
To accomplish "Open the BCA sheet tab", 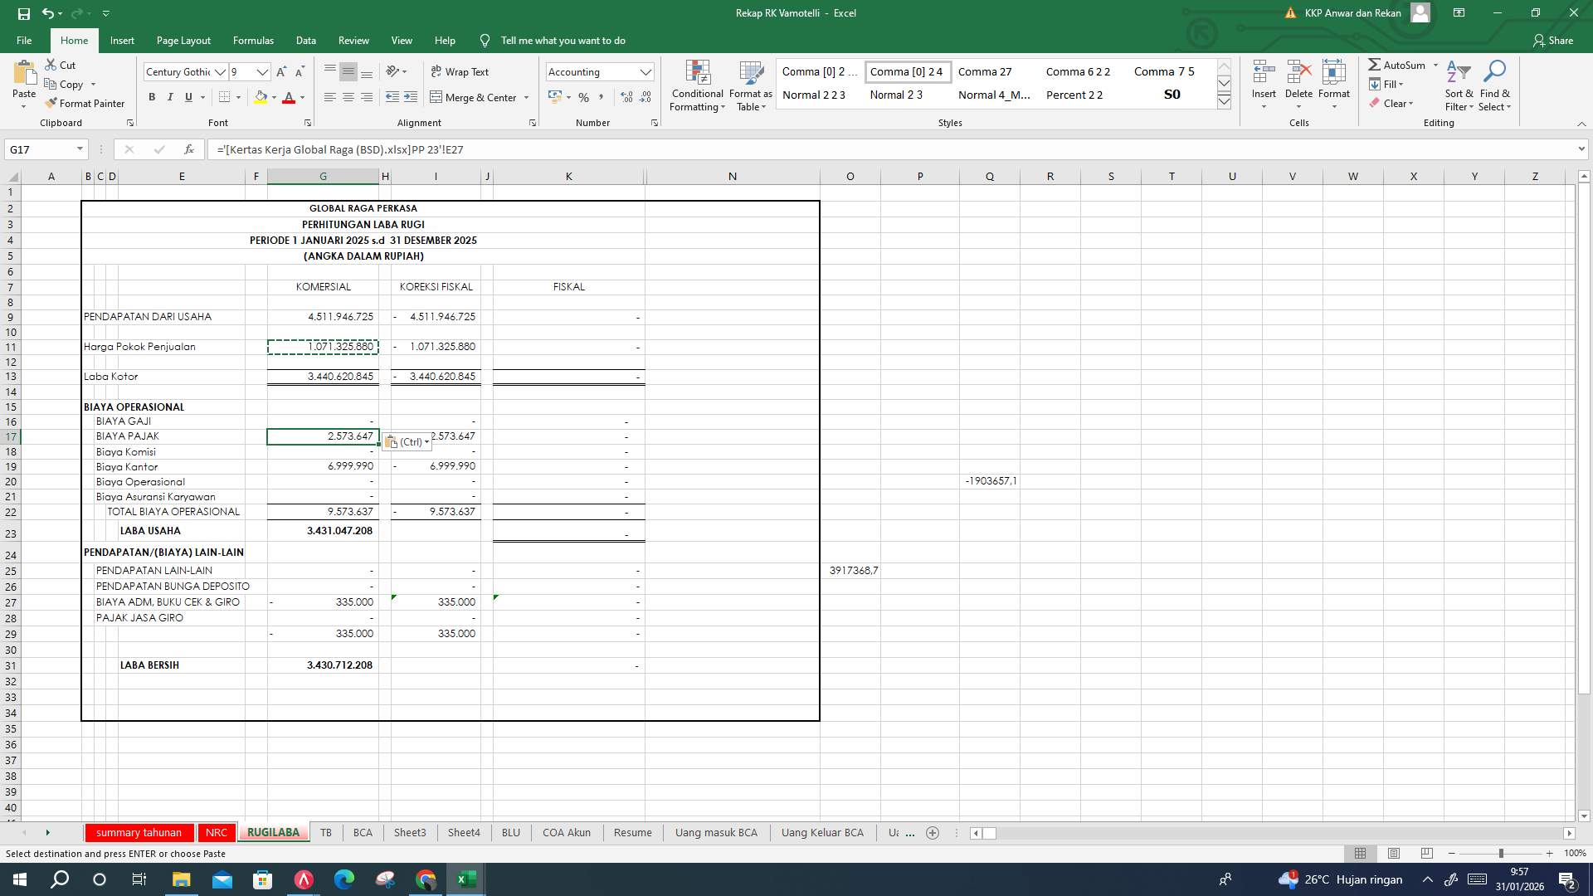I will pyautogui.click(x=363, y=832).
